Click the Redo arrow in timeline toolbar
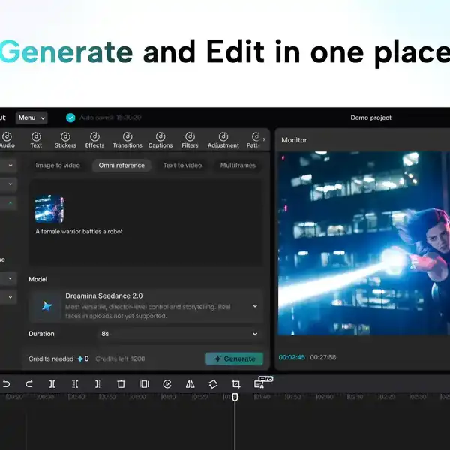450x450 pixels. coord(28,383)
